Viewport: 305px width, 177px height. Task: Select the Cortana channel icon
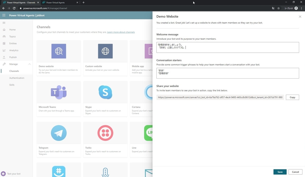click(148, 92)
